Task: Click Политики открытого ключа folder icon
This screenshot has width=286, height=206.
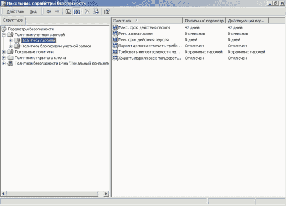Action: 10,58
